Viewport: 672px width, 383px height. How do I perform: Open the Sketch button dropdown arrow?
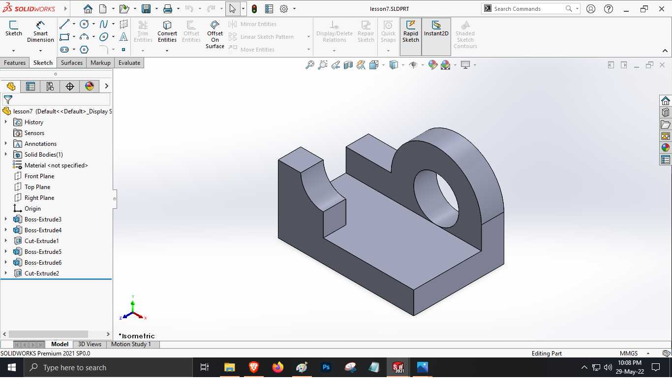[14, 50]
